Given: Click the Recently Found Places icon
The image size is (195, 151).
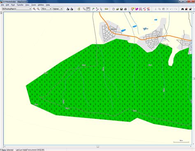Looking at the screenshot, I should pyautogui.click(x=190, y=9).
